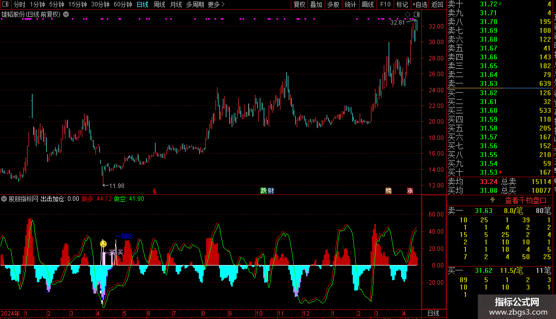Switch to the 周线 weekly chart
The height and width of the screenshot is (319, 556).
tap(159, 4)
